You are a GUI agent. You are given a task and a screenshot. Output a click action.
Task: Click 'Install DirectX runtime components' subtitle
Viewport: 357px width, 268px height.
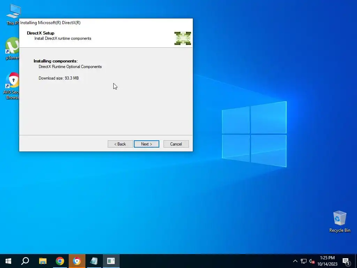click(x=63, y=38)
